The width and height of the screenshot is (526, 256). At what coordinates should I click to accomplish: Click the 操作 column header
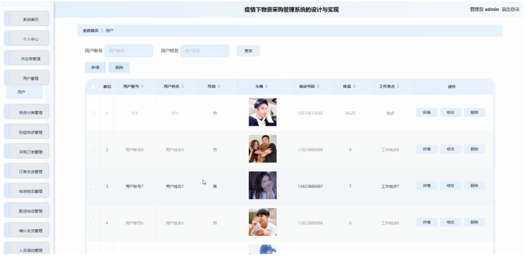(452, 87)
